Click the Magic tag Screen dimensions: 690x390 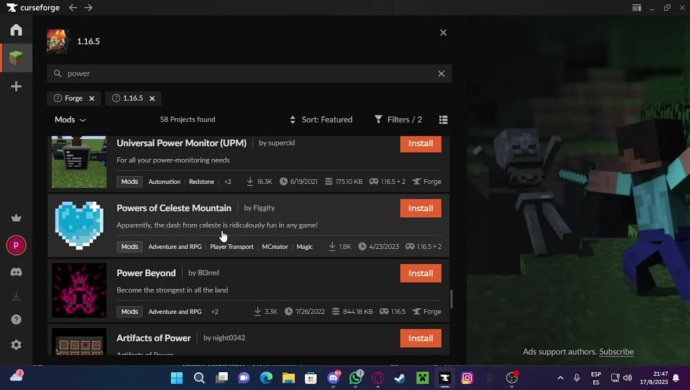[x=304, y=246]
